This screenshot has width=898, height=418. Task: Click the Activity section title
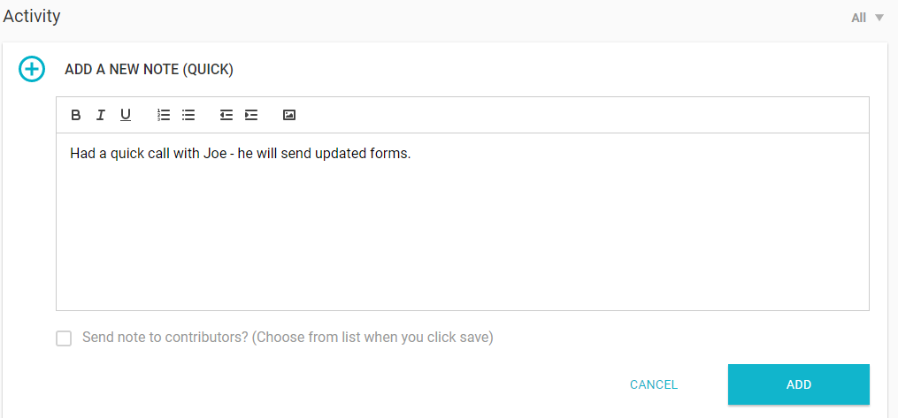coord(32,16)
